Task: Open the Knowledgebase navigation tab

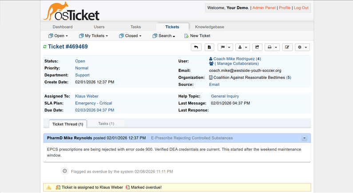Action: [x=210, y=27]
